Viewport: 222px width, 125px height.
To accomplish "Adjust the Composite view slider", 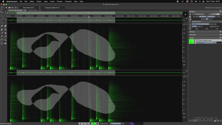I will [x=206, y=14].
